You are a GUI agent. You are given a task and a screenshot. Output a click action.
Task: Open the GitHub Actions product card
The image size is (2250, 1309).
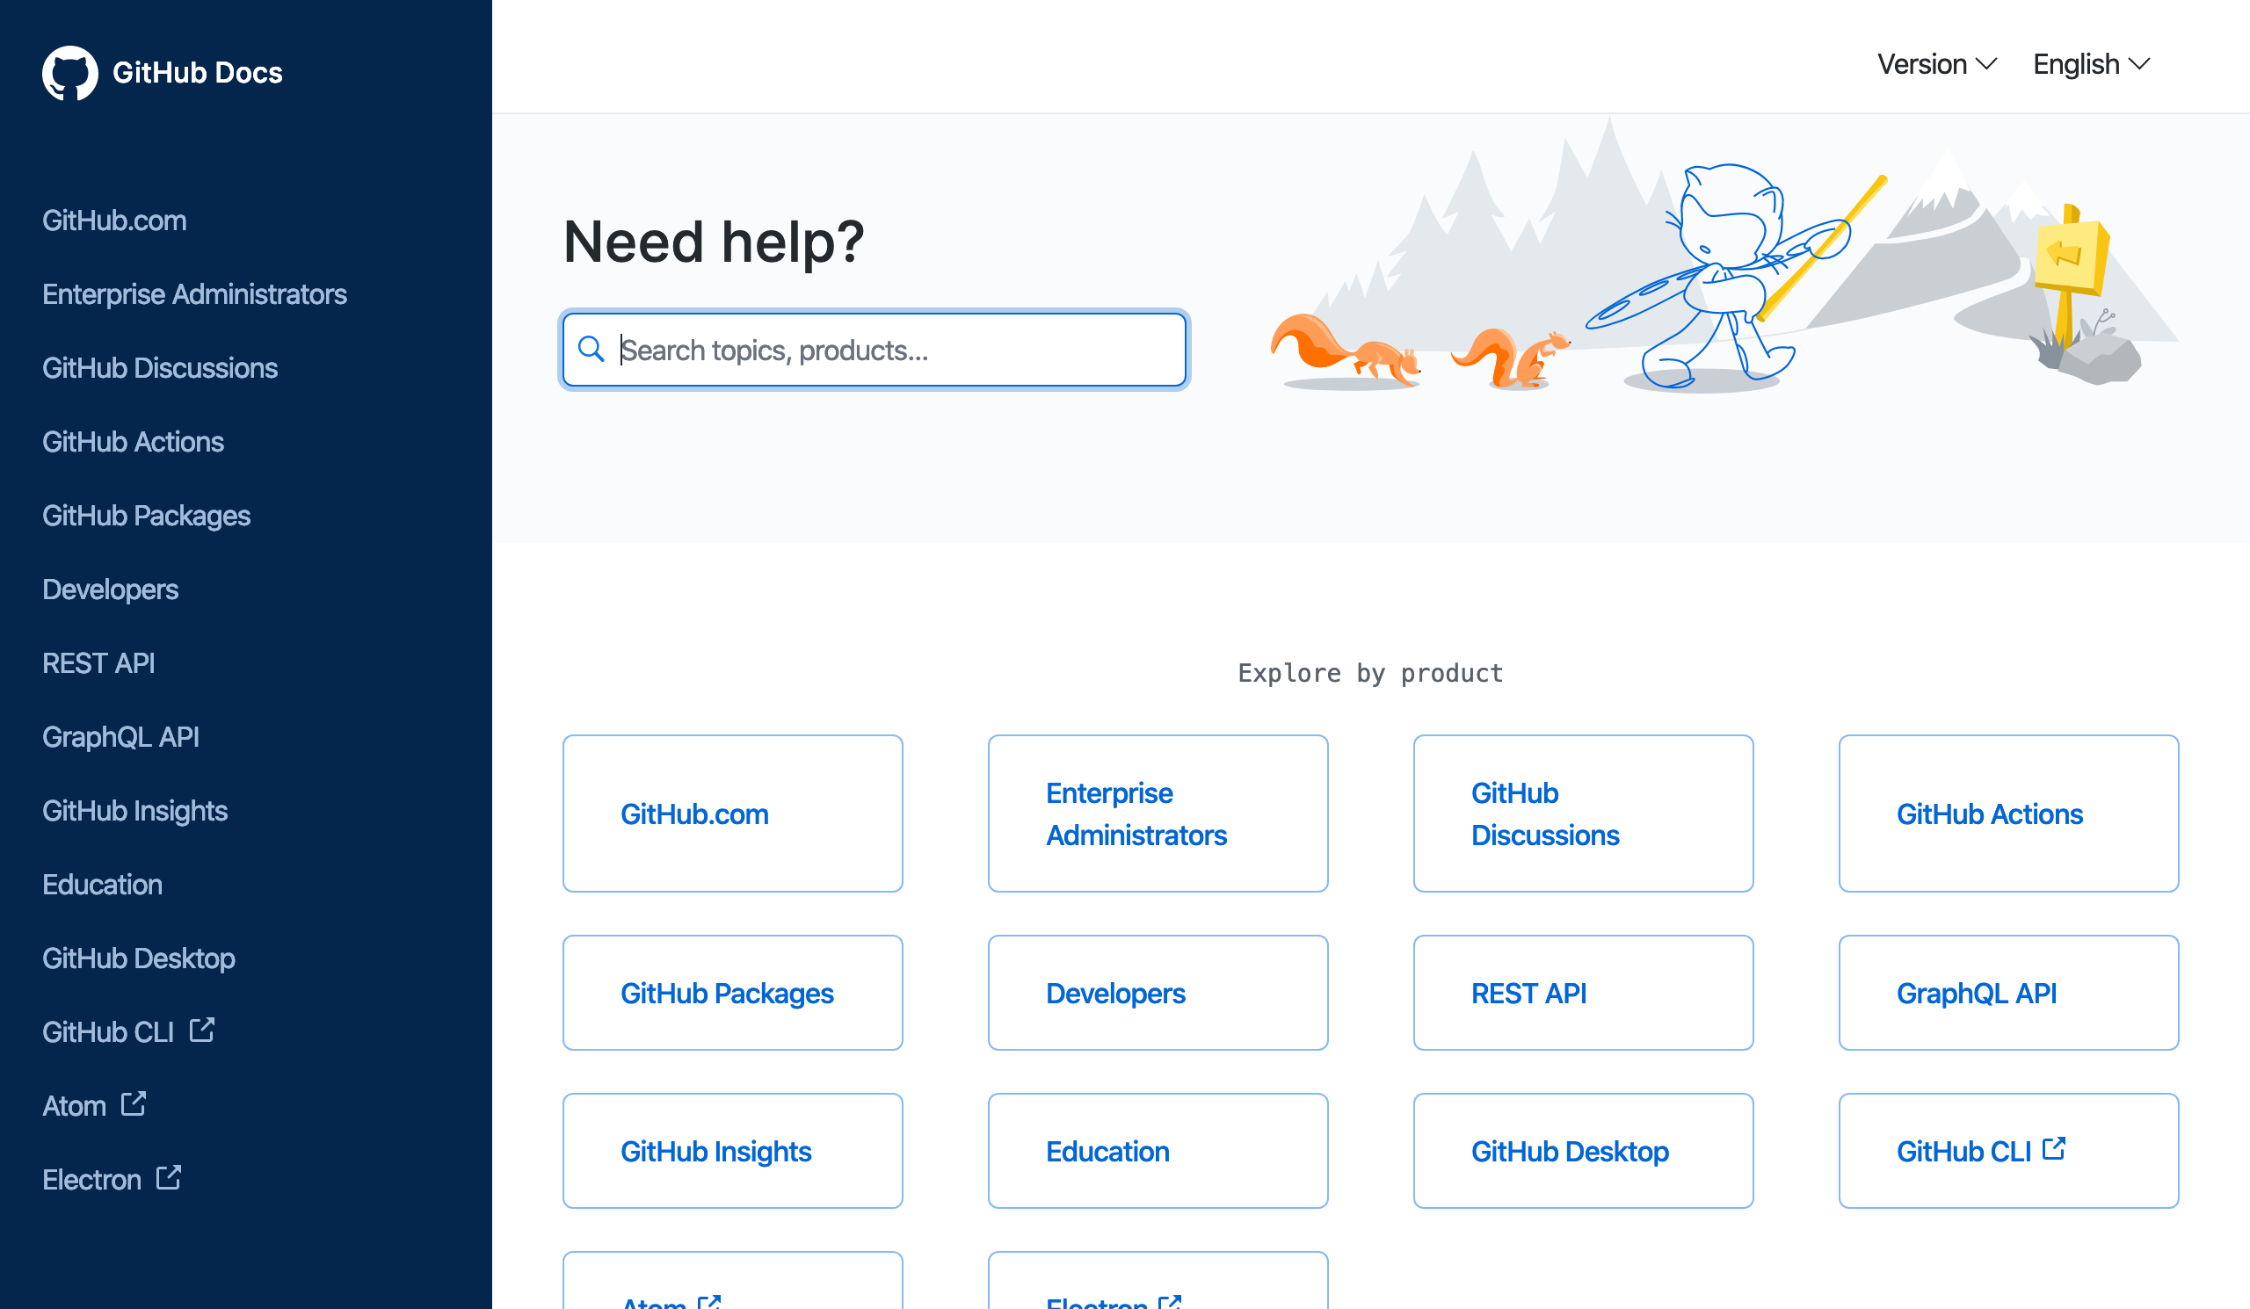point(2009,814)
